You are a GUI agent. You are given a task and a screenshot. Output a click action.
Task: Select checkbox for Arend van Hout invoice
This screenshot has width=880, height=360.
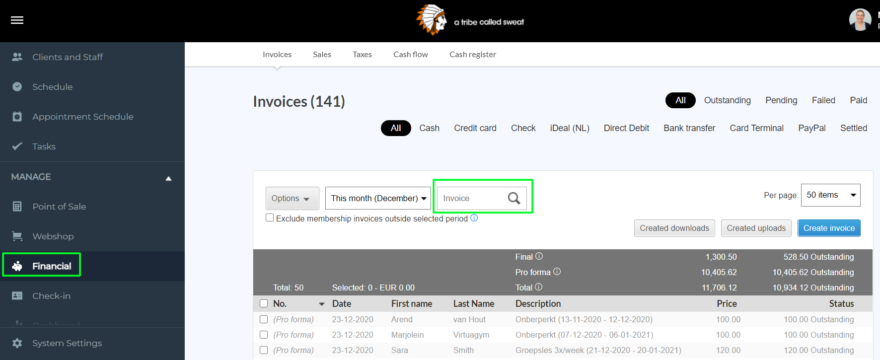264,319
